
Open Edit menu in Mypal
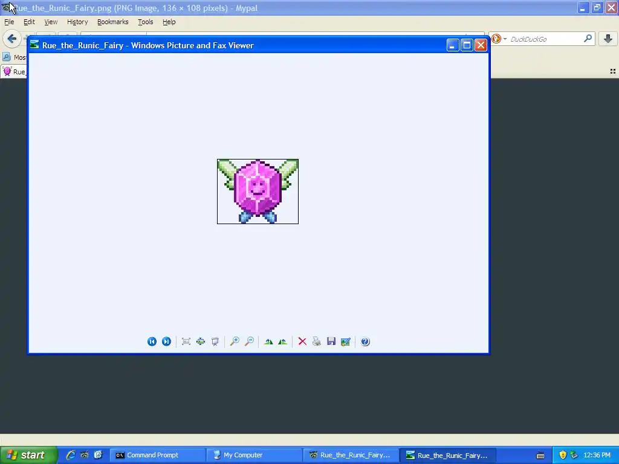[29, 22]
